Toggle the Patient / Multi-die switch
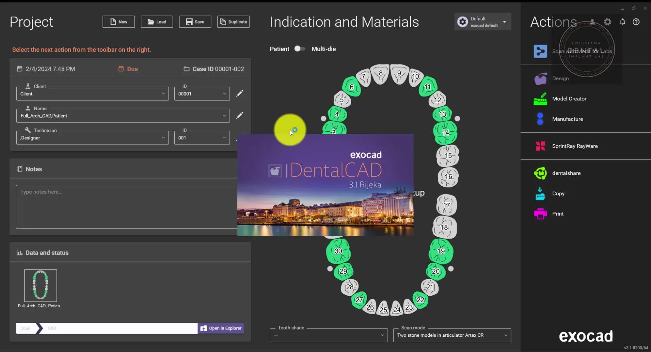The height and width of the screenshot is (352, 651). click(x=300, y=49)
